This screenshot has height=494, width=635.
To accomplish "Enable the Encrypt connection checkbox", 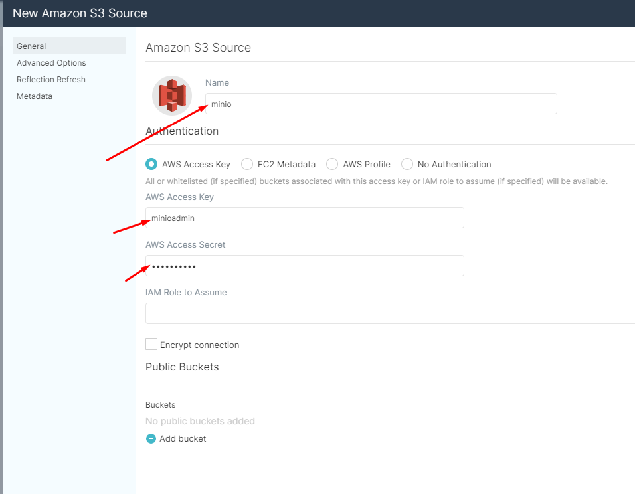I will 151,344.
